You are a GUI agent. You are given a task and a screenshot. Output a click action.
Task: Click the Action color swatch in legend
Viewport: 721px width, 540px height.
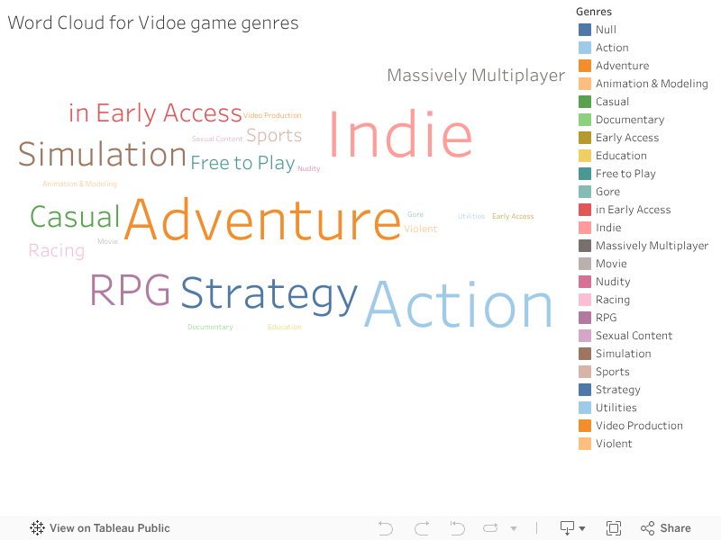coord(585,48)
